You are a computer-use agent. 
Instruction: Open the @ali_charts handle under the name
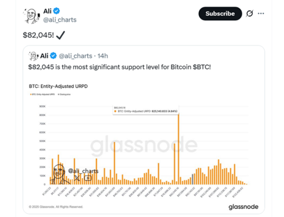pos(60,20)
